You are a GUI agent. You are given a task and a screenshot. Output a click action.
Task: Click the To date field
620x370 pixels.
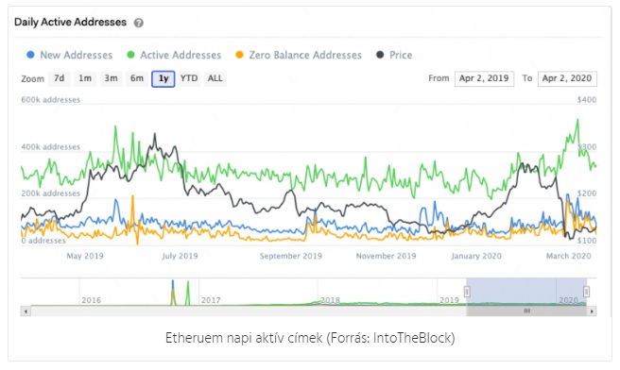coord(567,78)
